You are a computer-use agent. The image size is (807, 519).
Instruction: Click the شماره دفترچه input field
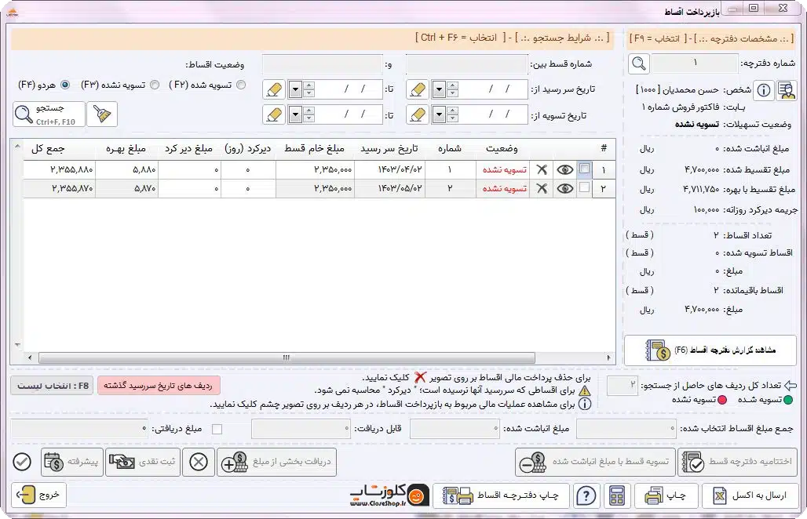click(x=695, y=64)
